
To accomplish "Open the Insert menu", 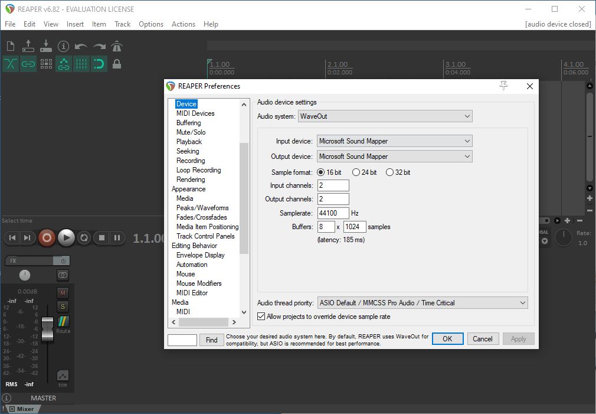I will (76, 24).
